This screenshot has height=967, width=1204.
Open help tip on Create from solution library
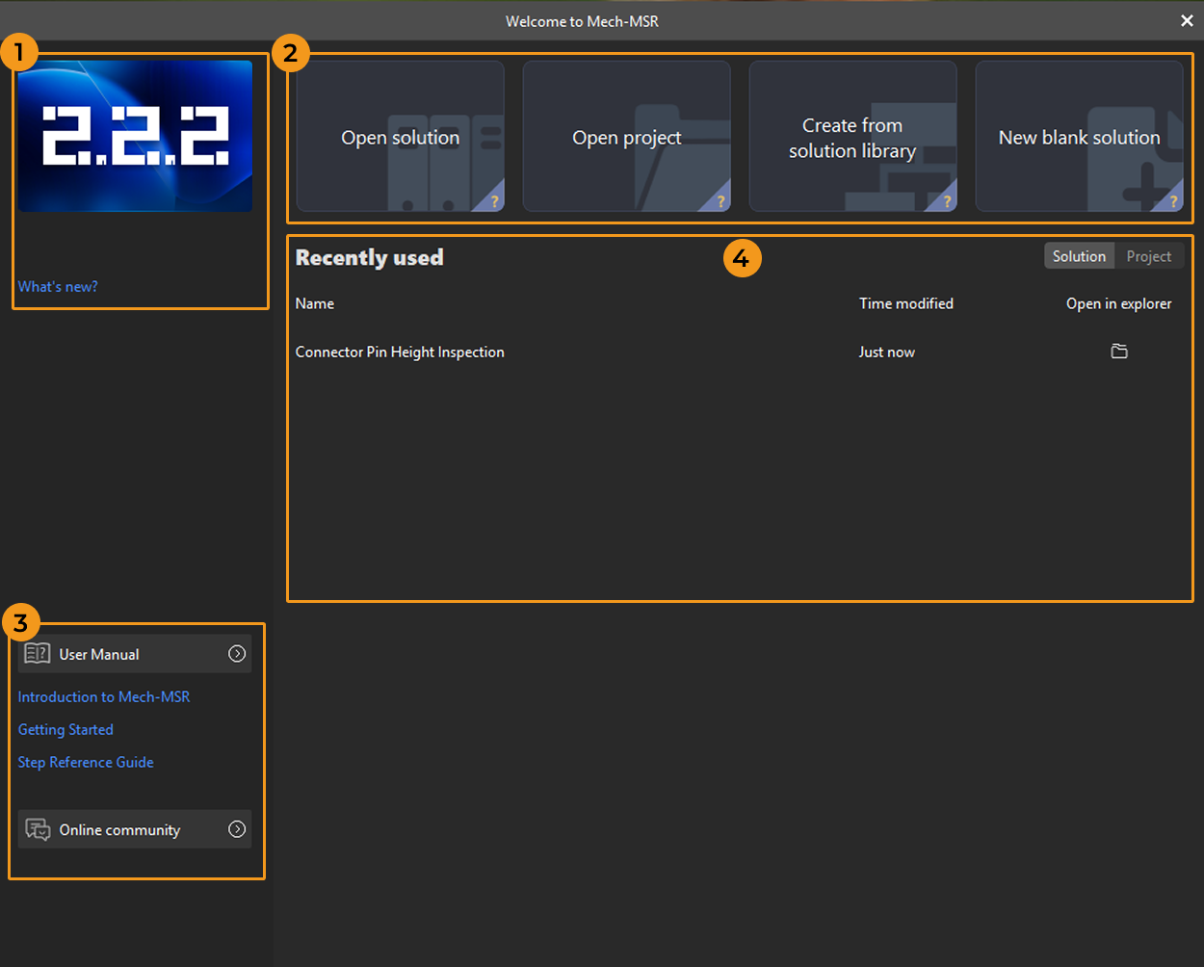[947, 201]
